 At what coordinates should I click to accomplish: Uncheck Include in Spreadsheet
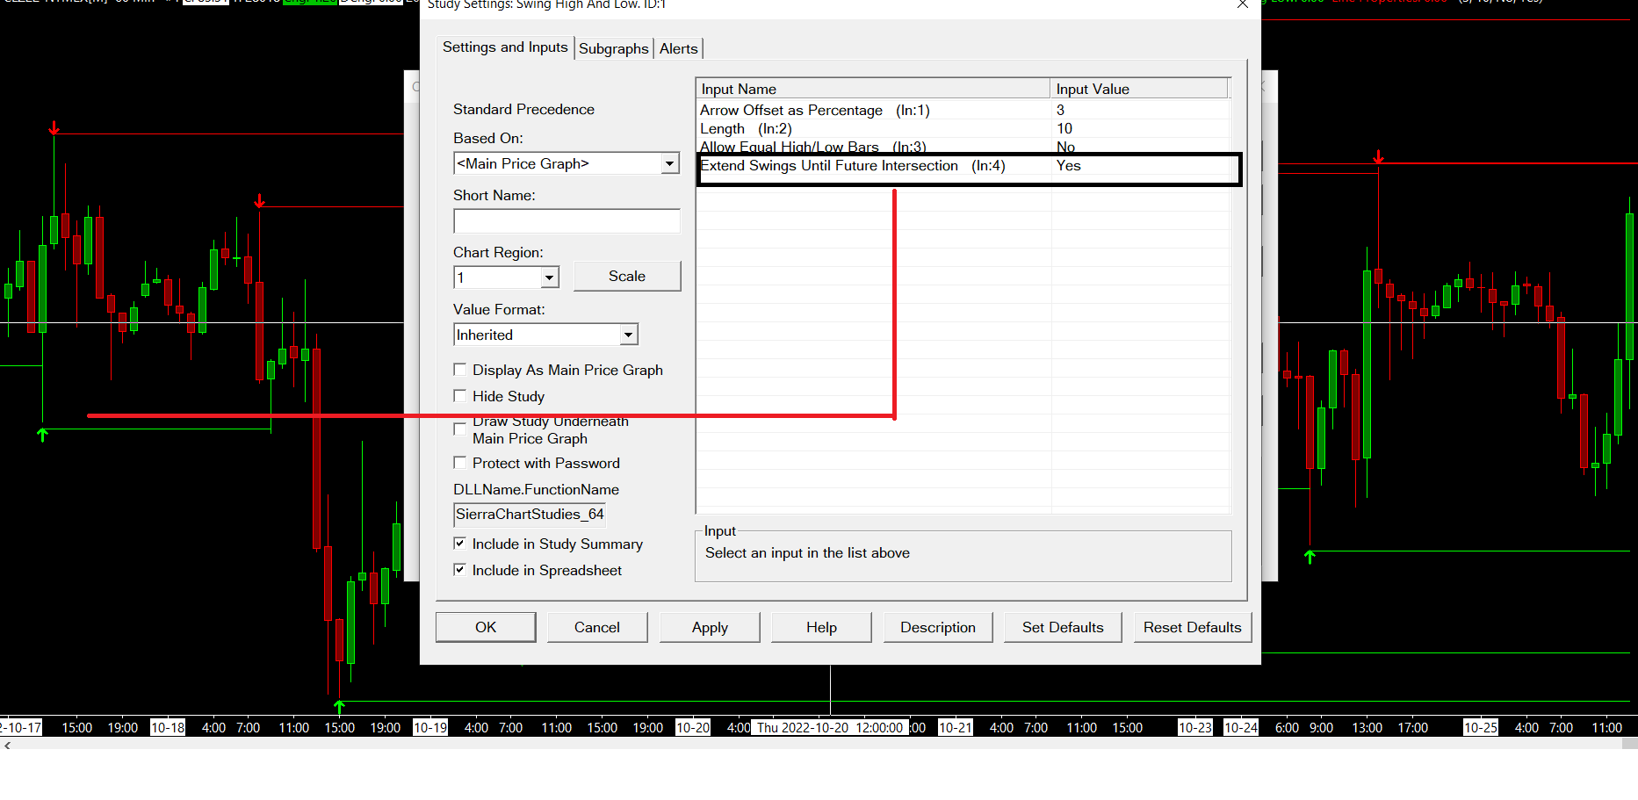coord(459,570)
